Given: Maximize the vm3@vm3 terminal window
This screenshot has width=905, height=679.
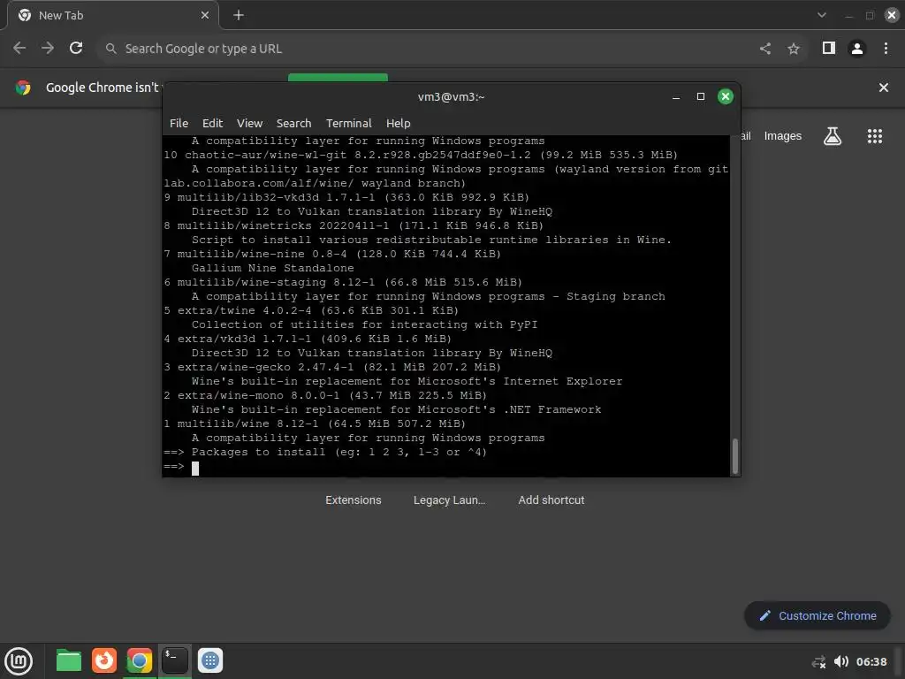Looking at the screenshot, I should tap(701, 96).
